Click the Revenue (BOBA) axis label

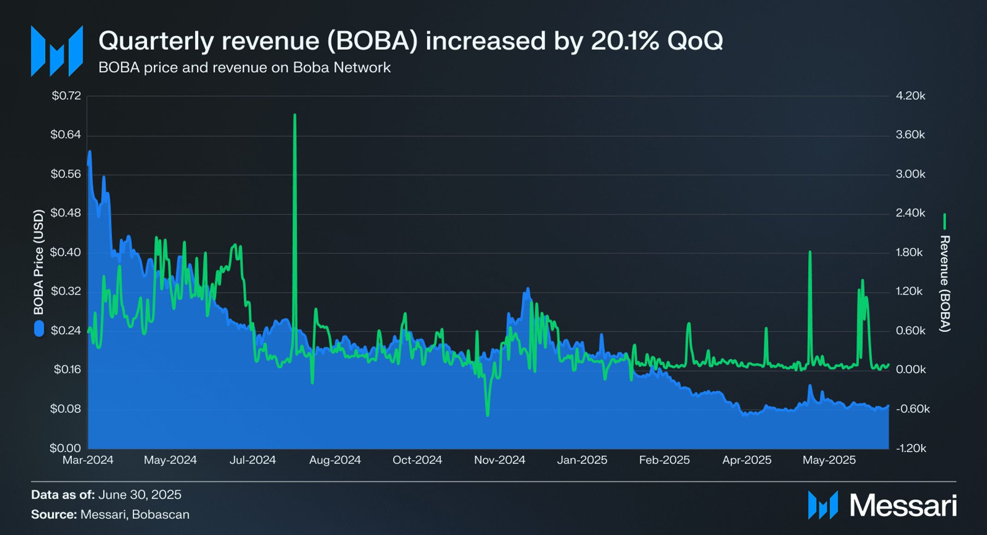945,284
